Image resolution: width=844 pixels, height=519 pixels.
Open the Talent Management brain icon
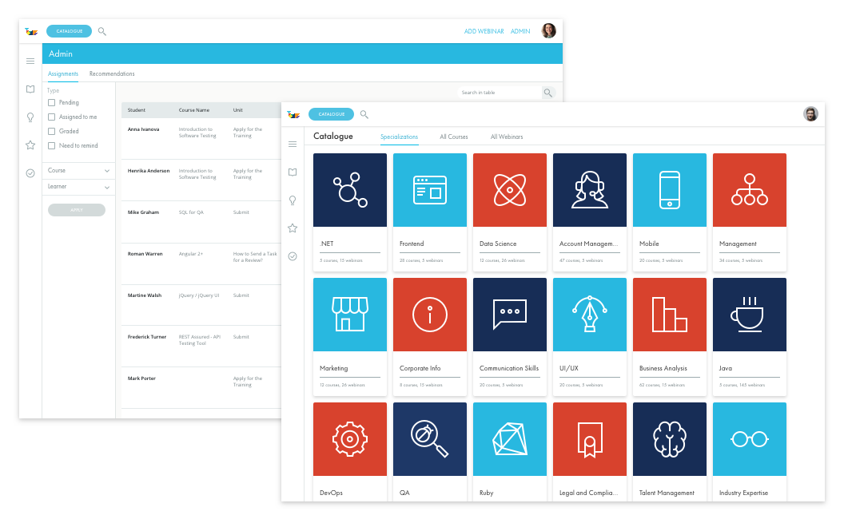coord(669,438)
